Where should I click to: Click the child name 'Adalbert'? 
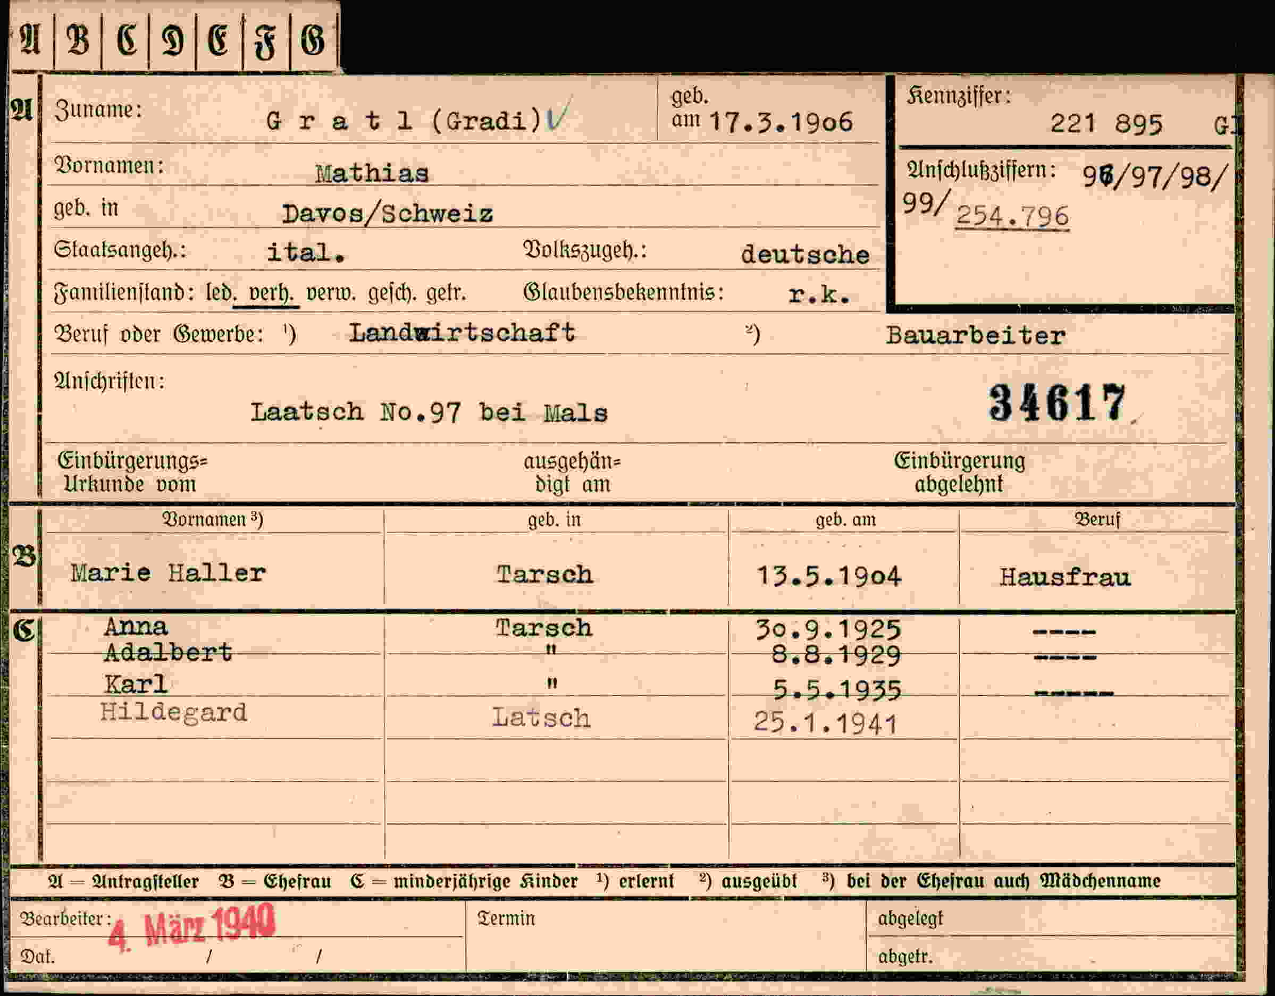click(168, 652)
